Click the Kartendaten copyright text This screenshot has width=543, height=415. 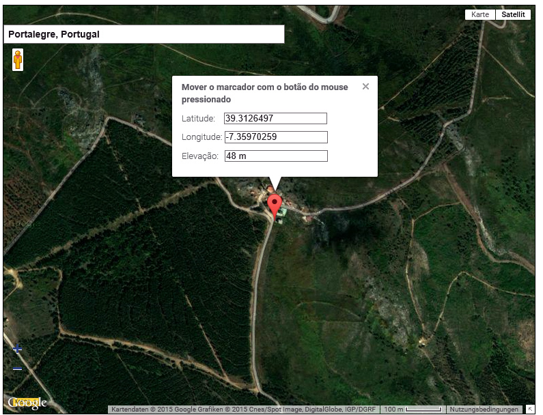coord(242,410)
